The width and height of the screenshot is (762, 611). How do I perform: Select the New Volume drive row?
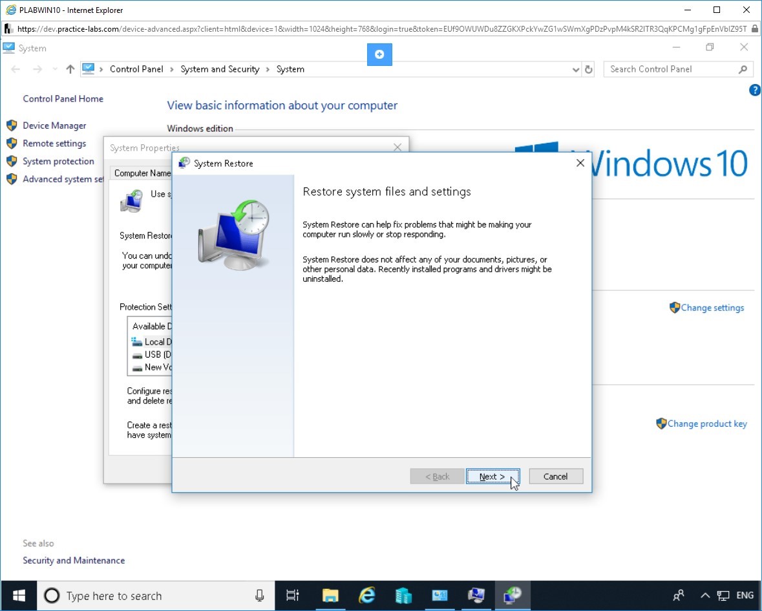(151, 367)
